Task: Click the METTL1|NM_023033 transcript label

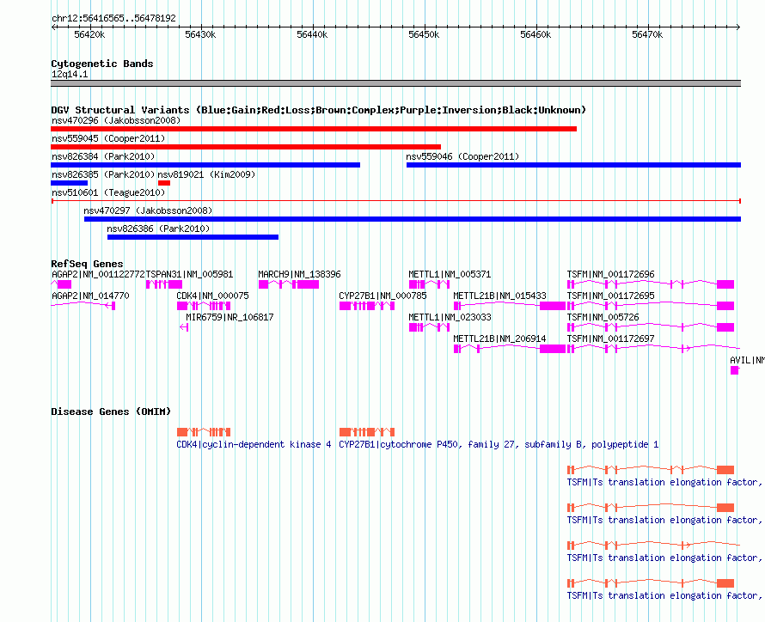Action: click(x=450, y=317)
